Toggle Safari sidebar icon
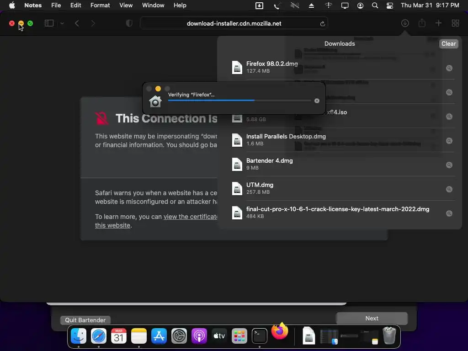This screenshot has width=468, height=351. tap(49, 23)
